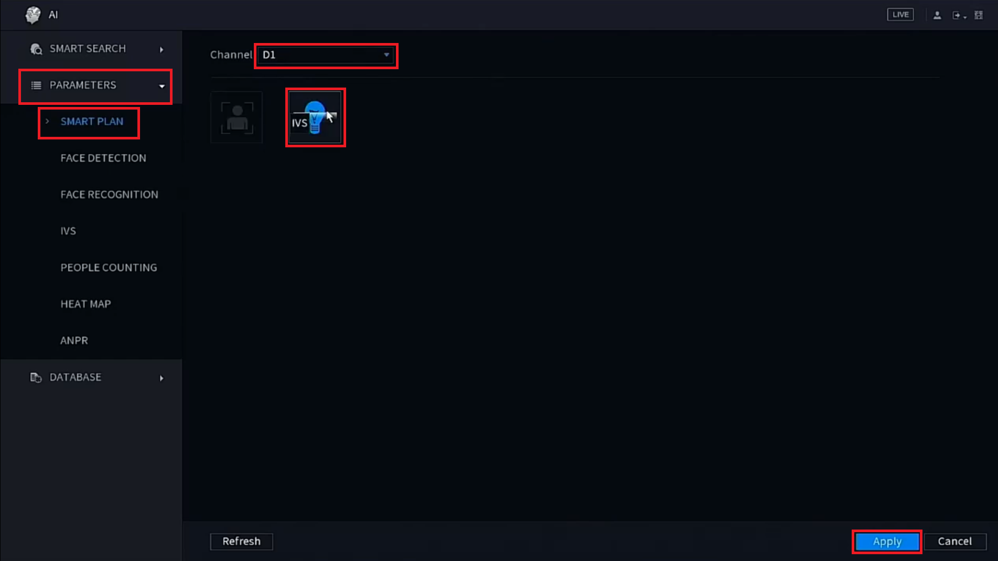Screen dimensions: 998x561
Task: Click the Database icon in sidebar
Action: click(x=36, y=377)
